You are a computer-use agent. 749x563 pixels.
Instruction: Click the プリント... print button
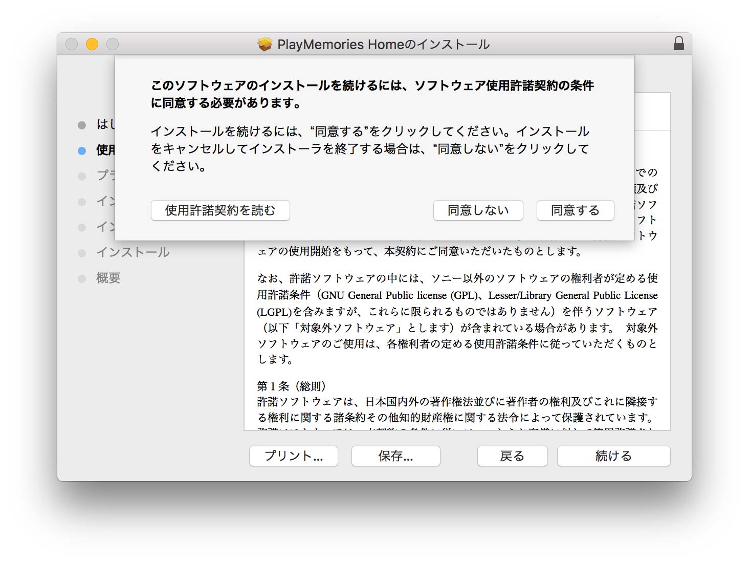(x=294, y=456)
